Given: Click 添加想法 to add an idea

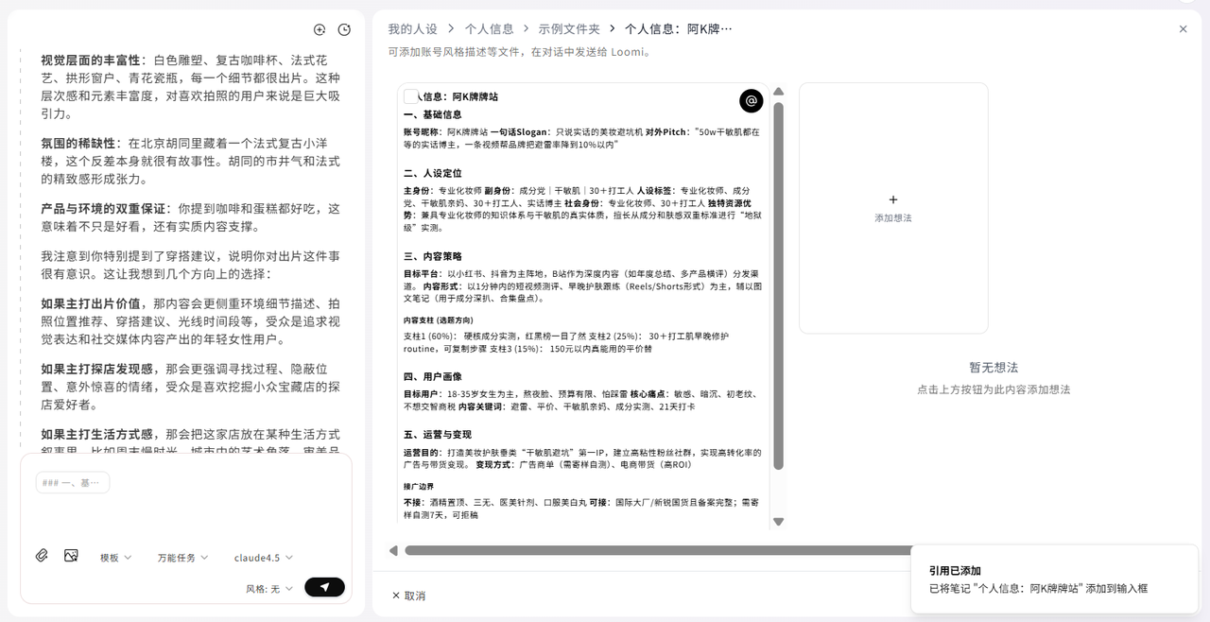Looking at the screenshot, I should (893, 208).
